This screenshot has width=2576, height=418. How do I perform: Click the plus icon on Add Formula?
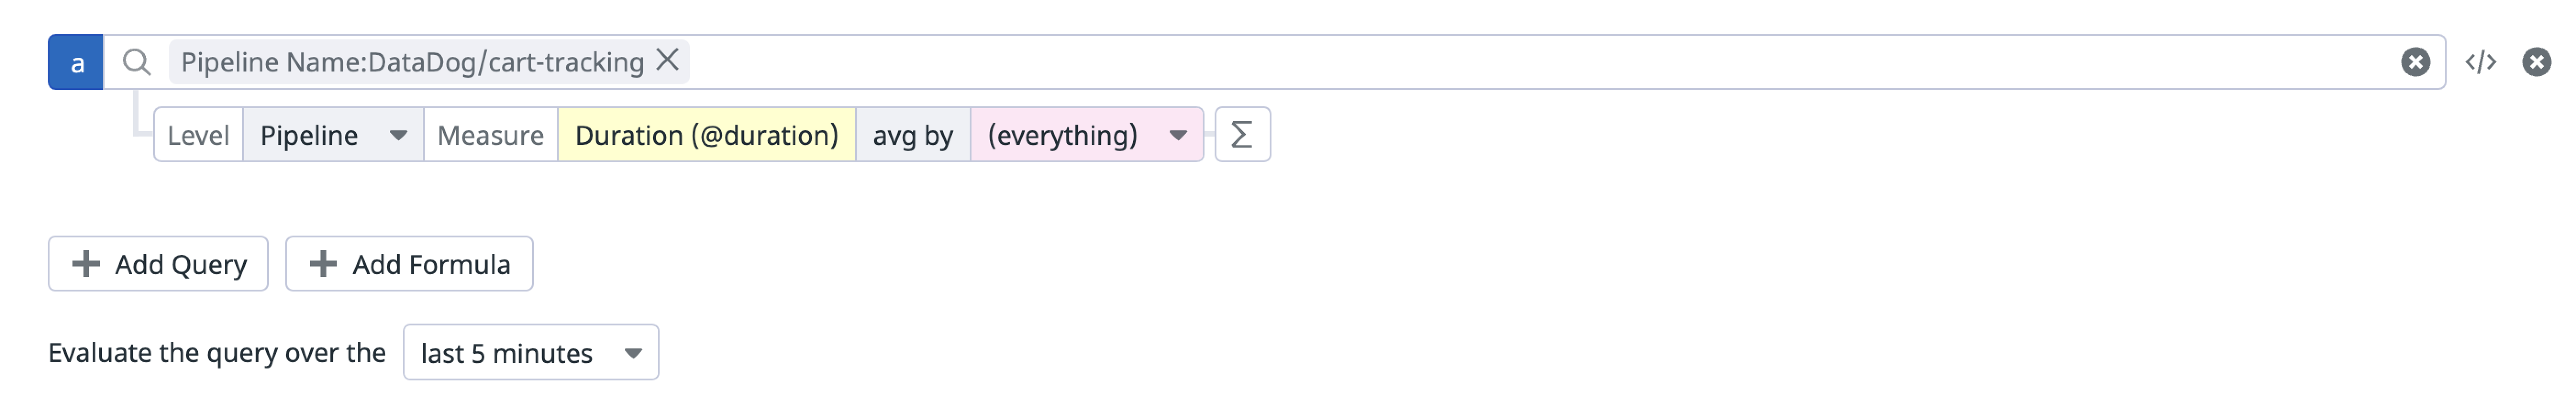point(323,264)
